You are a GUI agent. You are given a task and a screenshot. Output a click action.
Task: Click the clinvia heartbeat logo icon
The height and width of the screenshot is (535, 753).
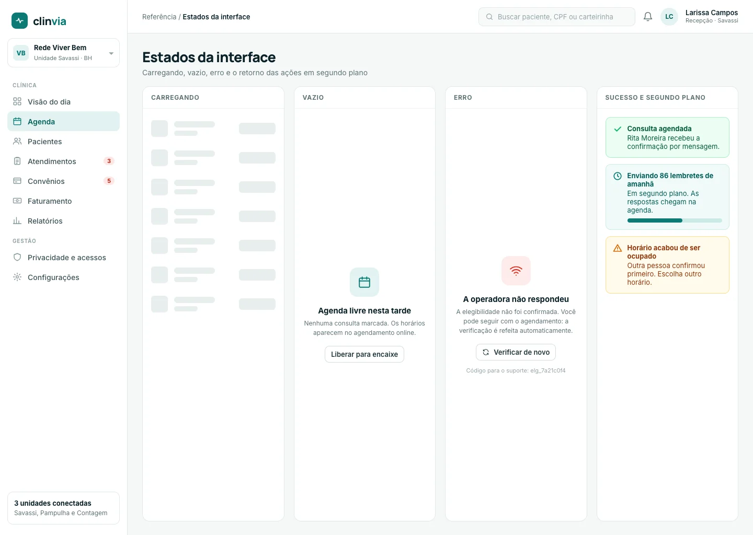[20, 21]
